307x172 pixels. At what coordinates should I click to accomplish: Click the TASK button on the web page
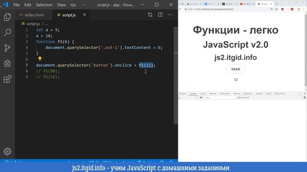coord(236,69)
